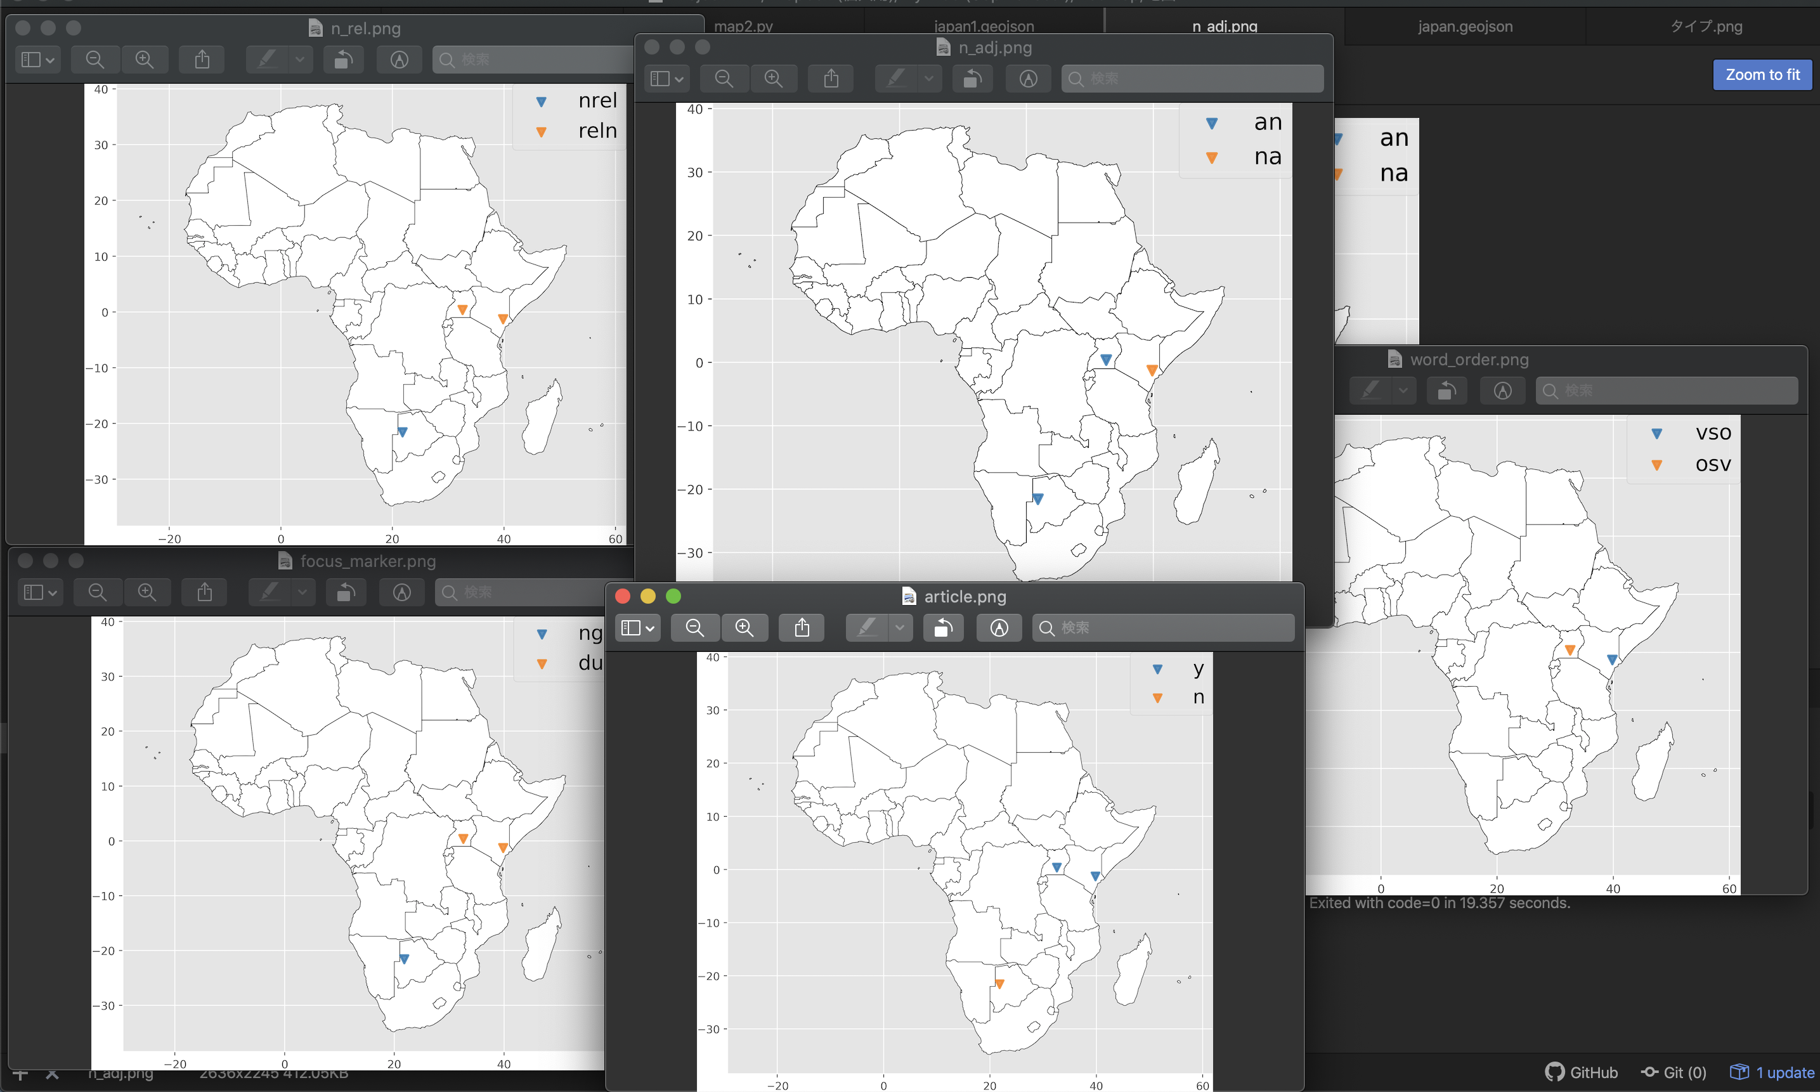Image resolution: width=1820 pixels, height=1092 pixels.
Task: Open sidebar view dropdown in n_rel.png
Action: 37,60
